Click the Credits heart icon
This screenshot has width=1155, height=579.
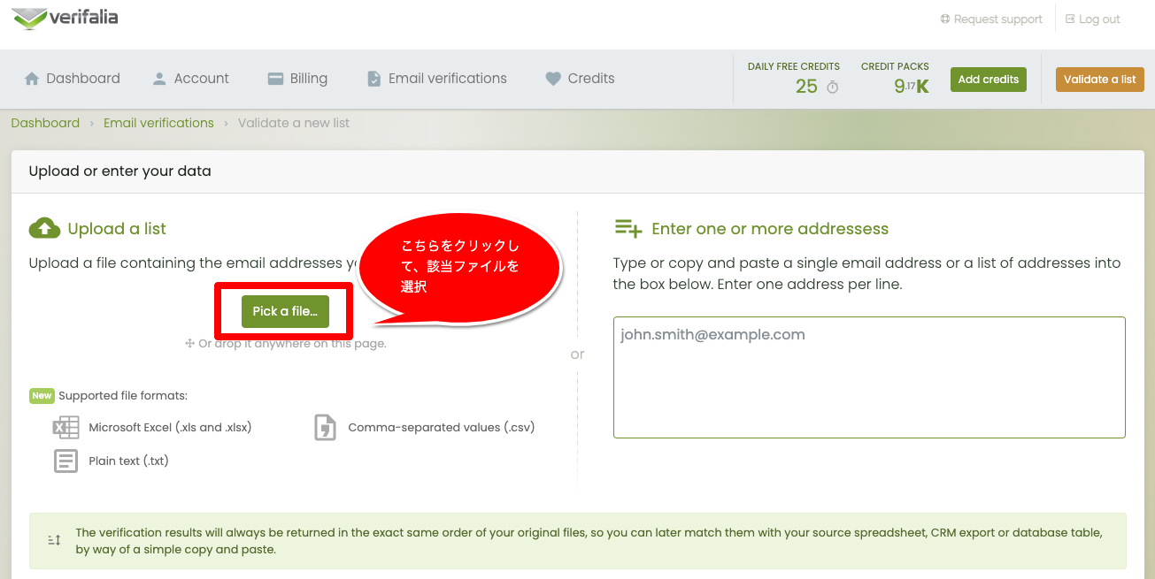553,79
